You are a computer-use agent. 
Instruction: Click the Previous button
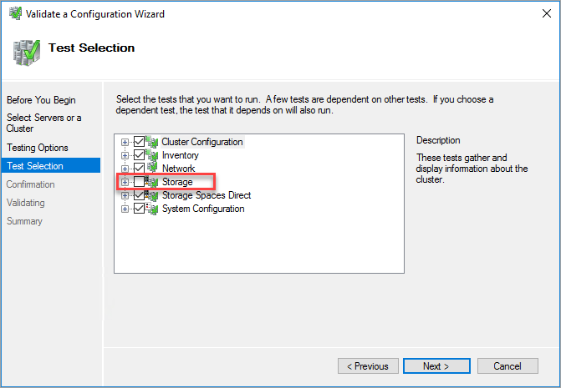coord(368,366)
